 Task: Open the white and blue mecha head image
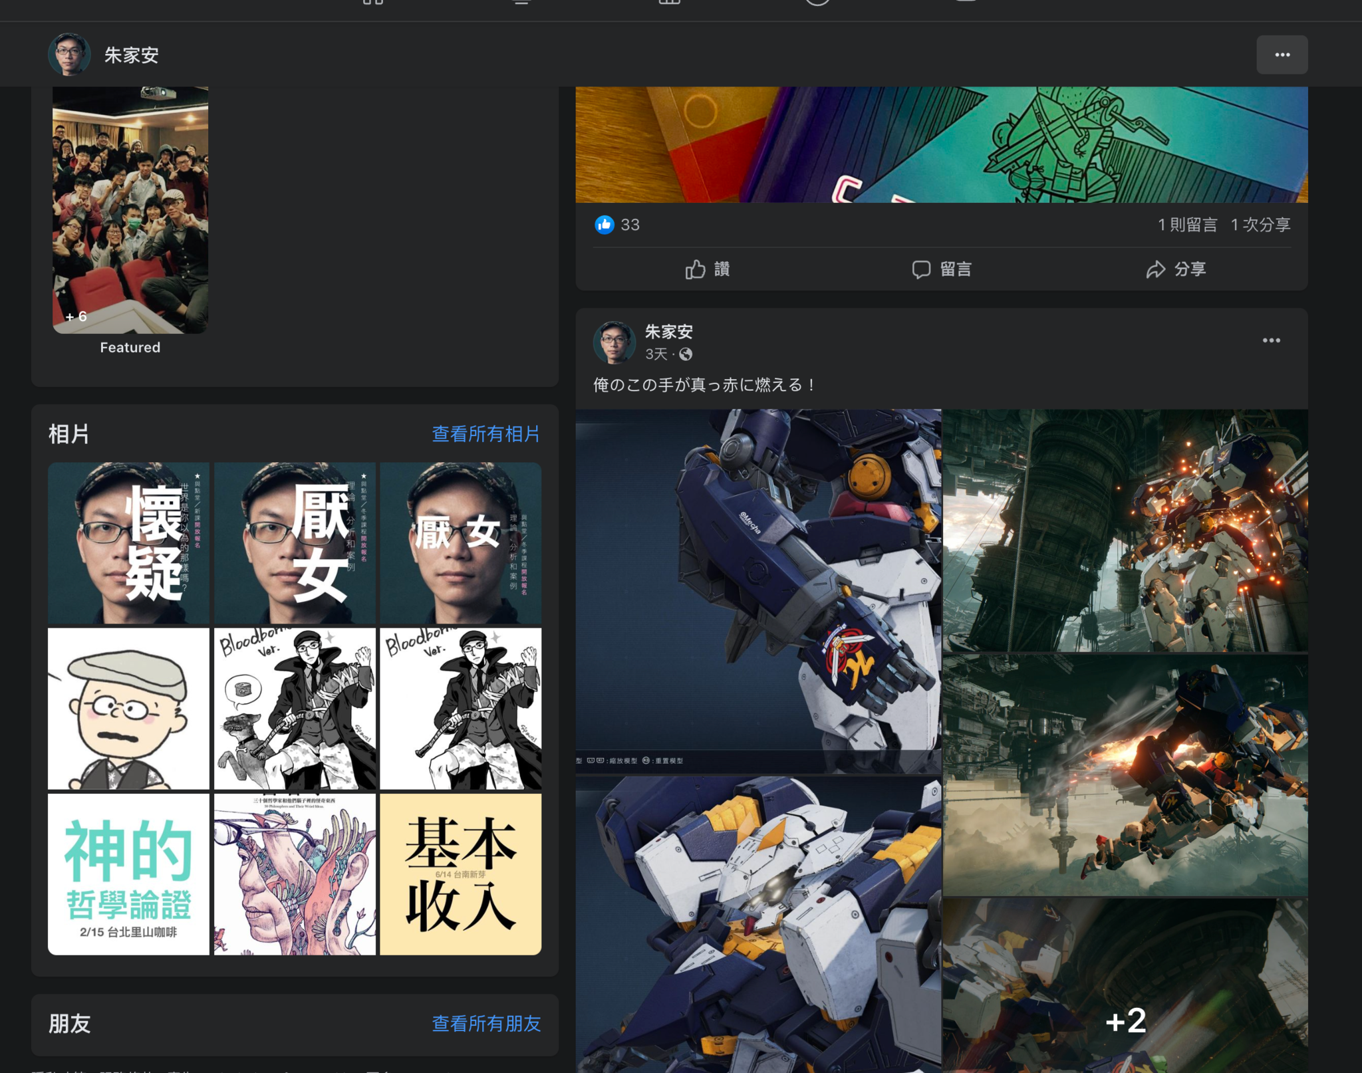point(758,924)
